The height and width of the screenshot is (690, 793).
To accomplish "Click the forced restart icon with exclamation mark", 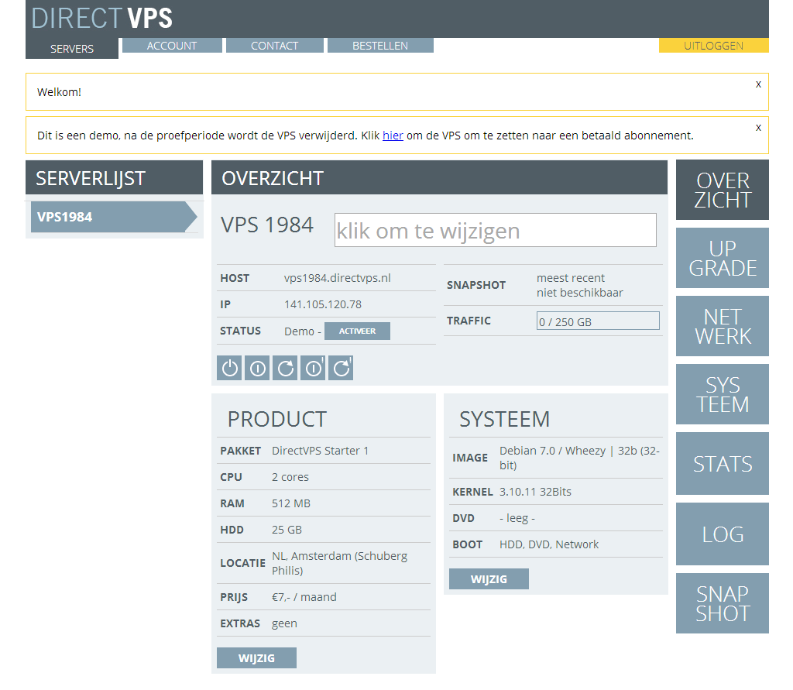I will 341,369.
